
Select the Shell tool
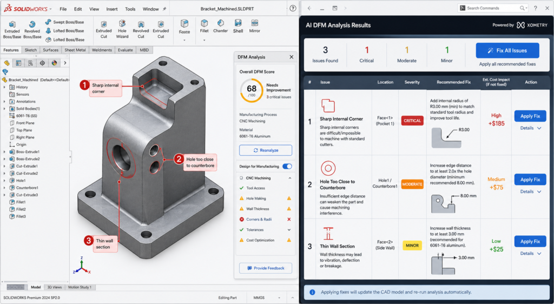[238, 27]
